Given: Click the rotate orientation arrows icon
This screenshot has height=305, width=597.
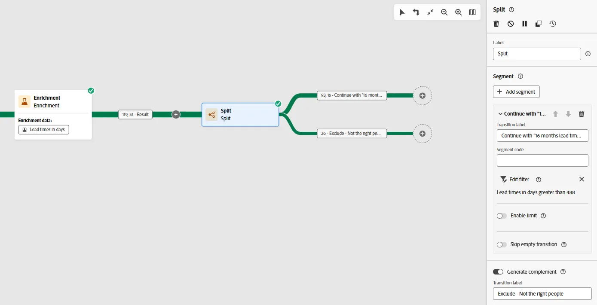Looking at the screenshot, I should click(416, 12).
